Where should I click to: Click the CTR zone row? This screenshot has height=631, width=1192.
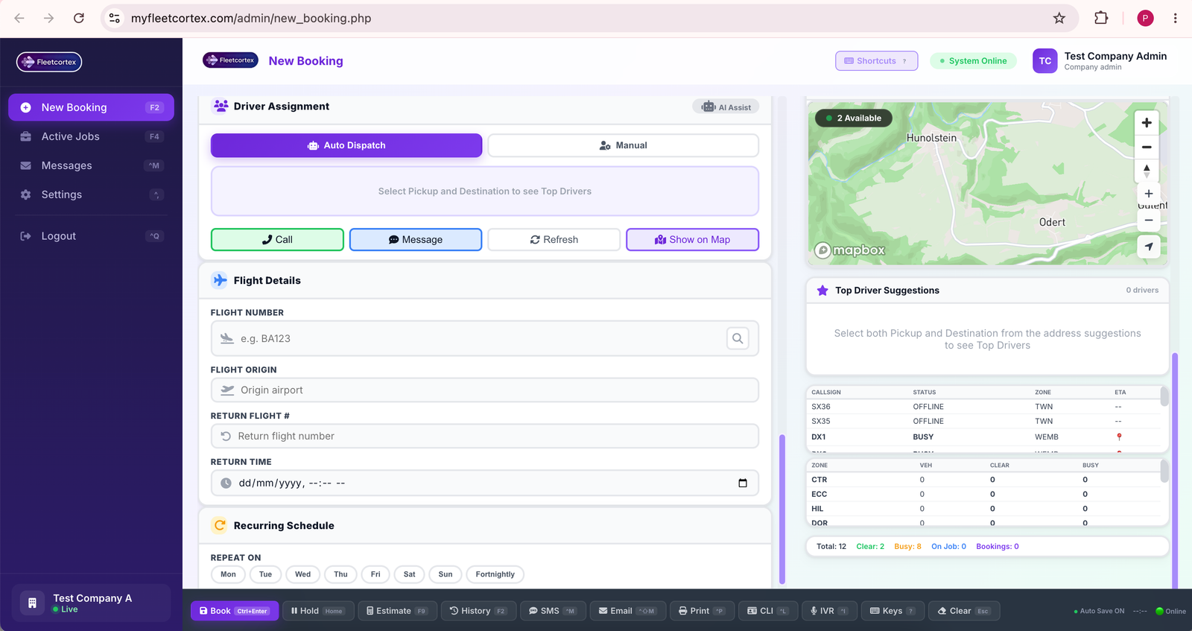[983, 480]
